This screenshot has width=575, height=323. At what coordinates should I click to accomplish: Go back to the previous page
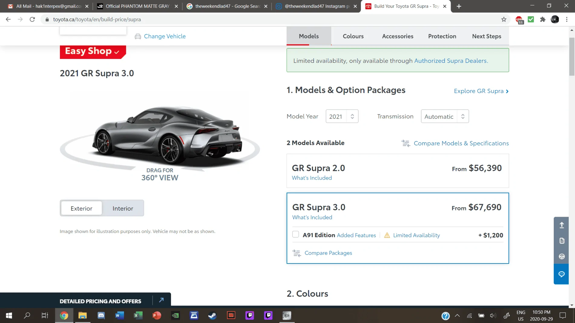(8, 19)
